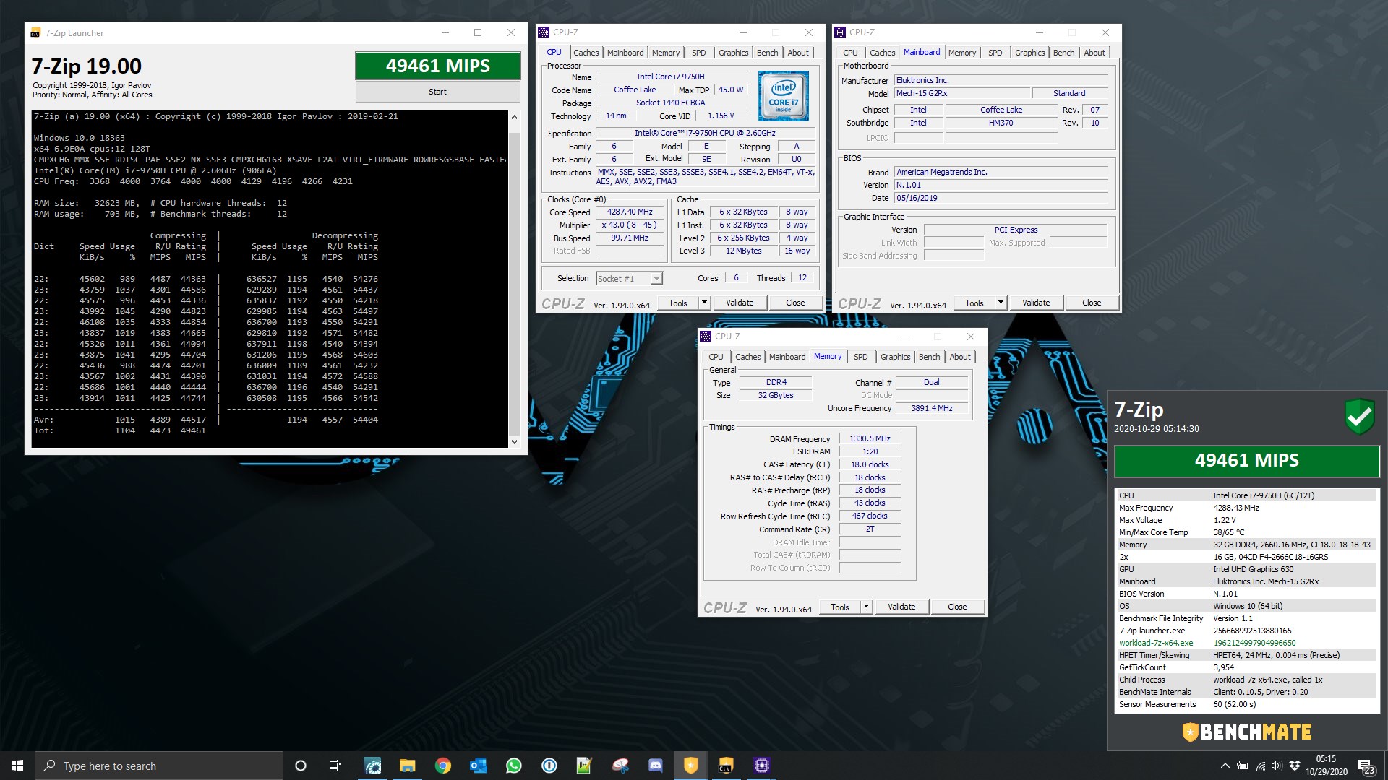
Task: Open Discord from the taskbar
Action: pyautogui.click(x=656, y=766)
